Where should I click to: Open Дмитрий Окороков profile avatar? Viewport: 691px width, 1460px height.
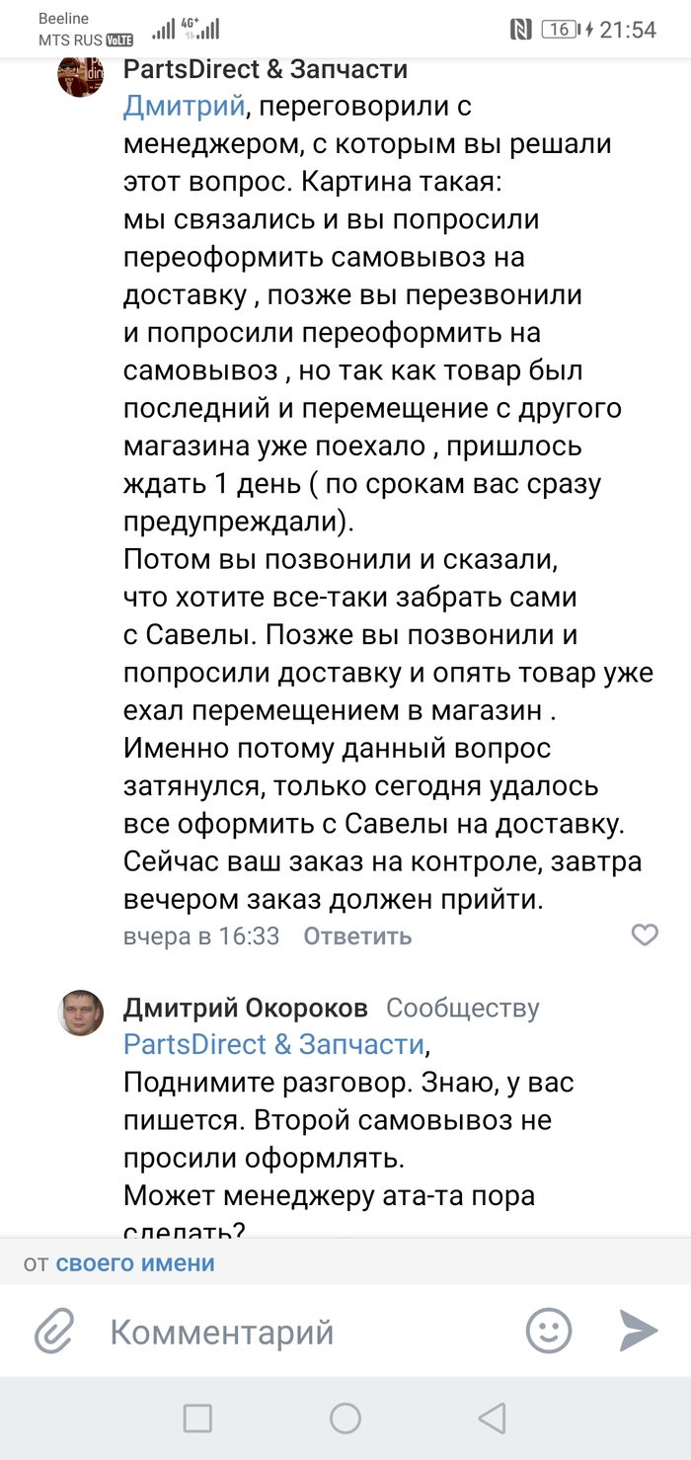[x=81, y=1013]
